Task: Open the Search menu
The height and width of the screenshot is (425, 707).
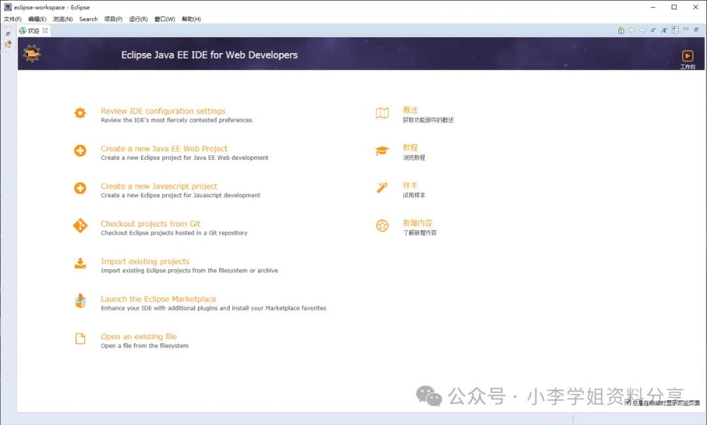Action: 88,19
